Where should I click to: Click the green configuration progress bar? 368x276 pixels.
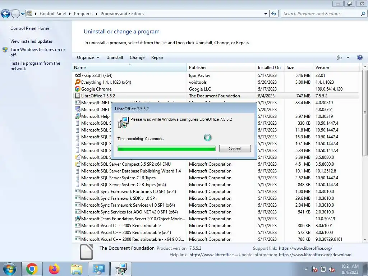166,148
